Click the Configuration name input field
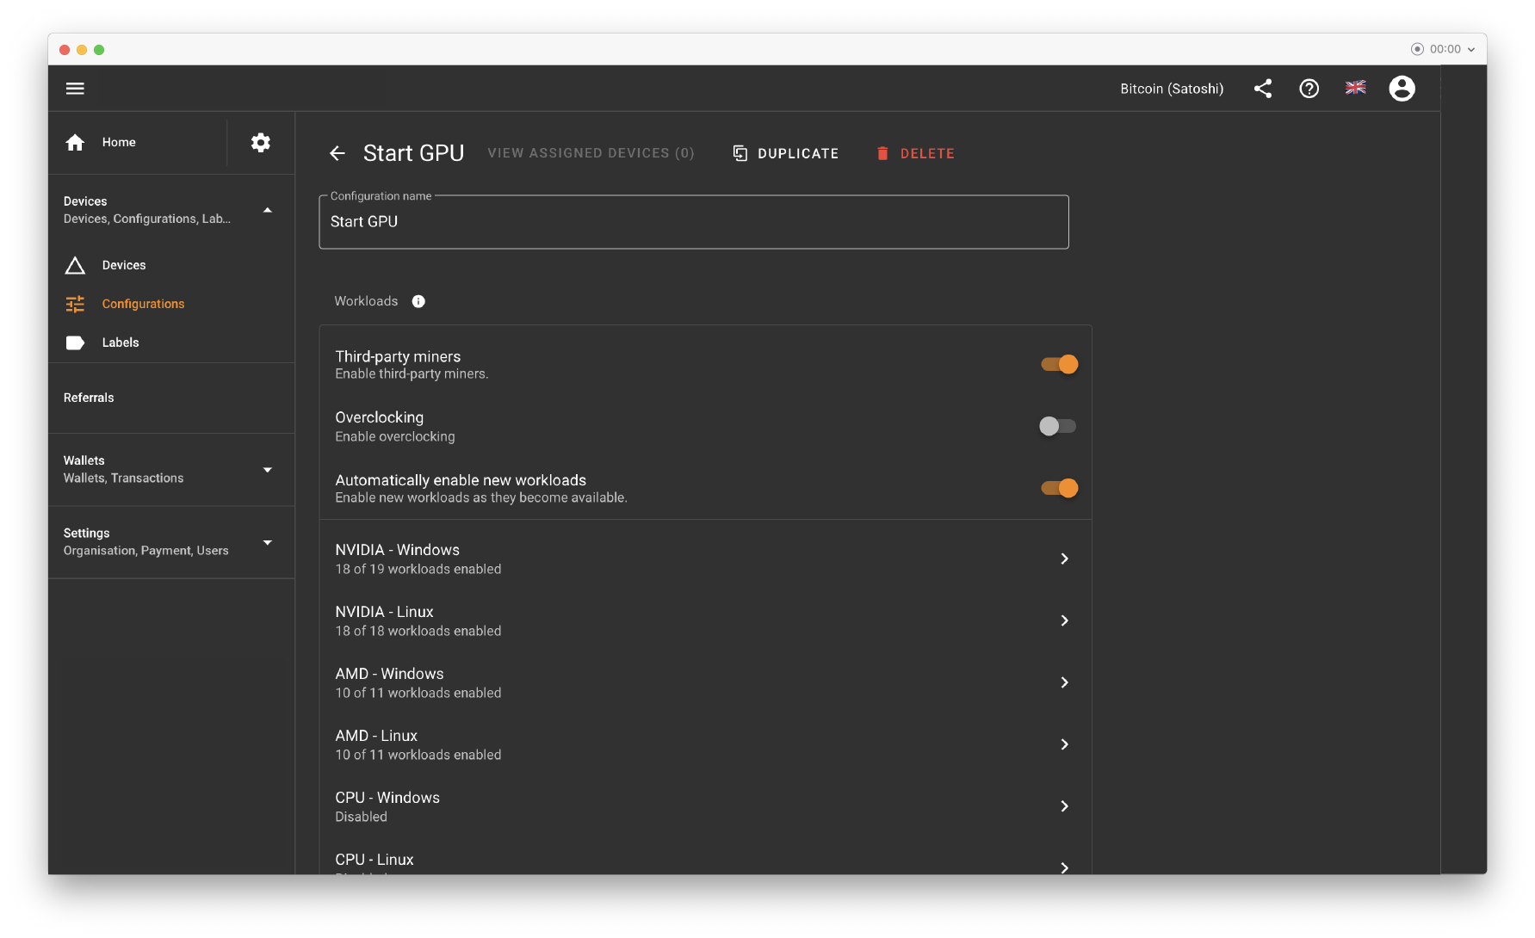This screenshot has height=938, width=1535. tap(693, 222)
